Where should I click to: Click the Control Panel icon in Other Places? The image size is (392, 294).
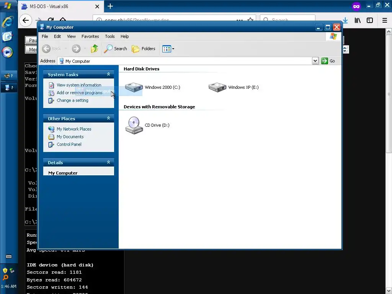pos(51,144)
